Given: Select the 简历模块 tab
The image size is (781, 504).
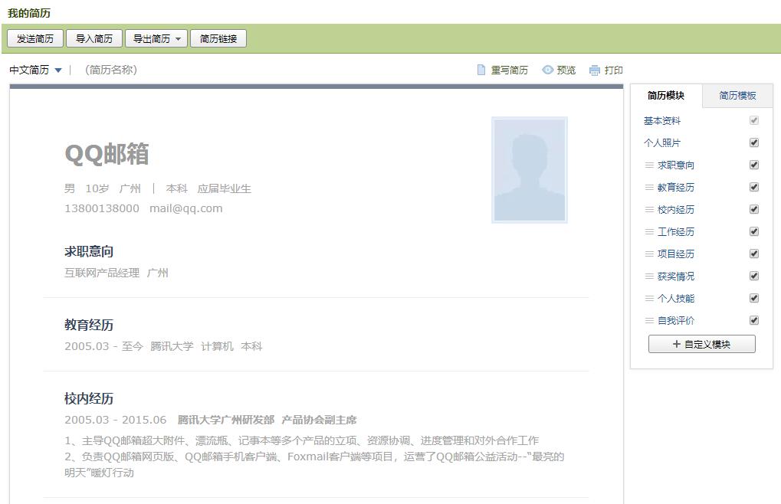Looking at the screenshot, I should [666, 97].
